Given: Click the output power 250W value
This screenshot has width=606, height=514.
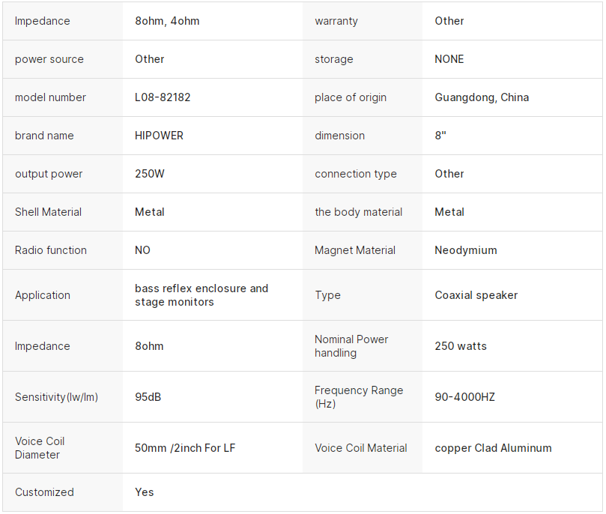Looking at the screenshot, I should (x=150, y=174).
